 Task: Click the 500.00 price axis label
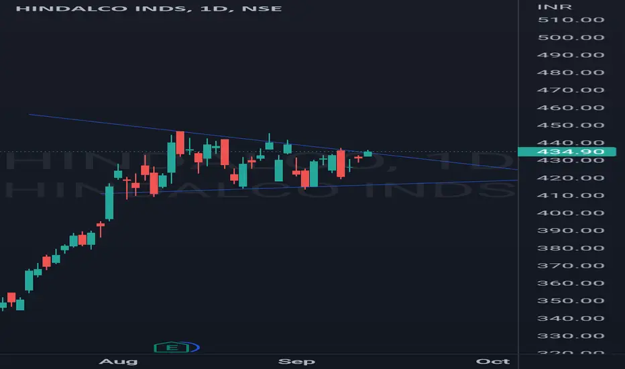(x=571, y=38)
